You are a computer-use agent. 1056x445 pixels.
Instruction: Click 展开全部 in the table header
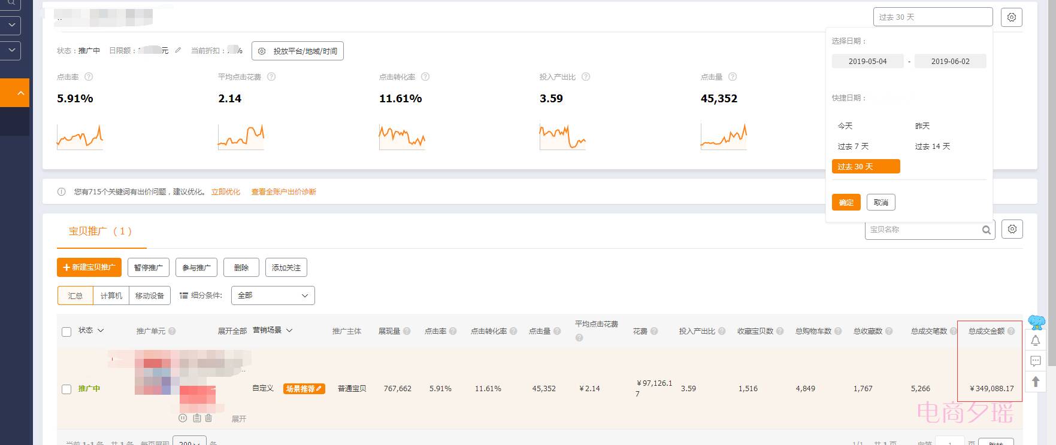232,331
